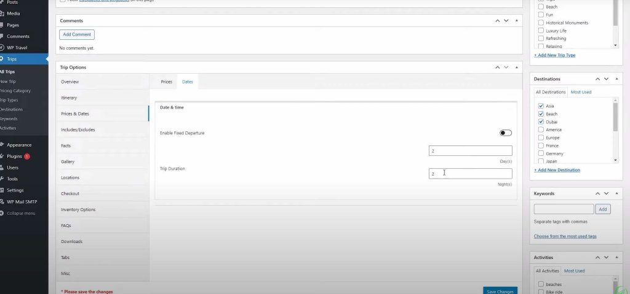The width and height of the screenshot is (630, 294).
Task: Open the Plugins menu
Action: pyautogui.click(x=14, y=156)
